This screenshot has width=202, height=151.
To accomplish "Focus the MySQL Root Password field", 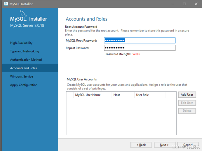I will coord(140,41).
